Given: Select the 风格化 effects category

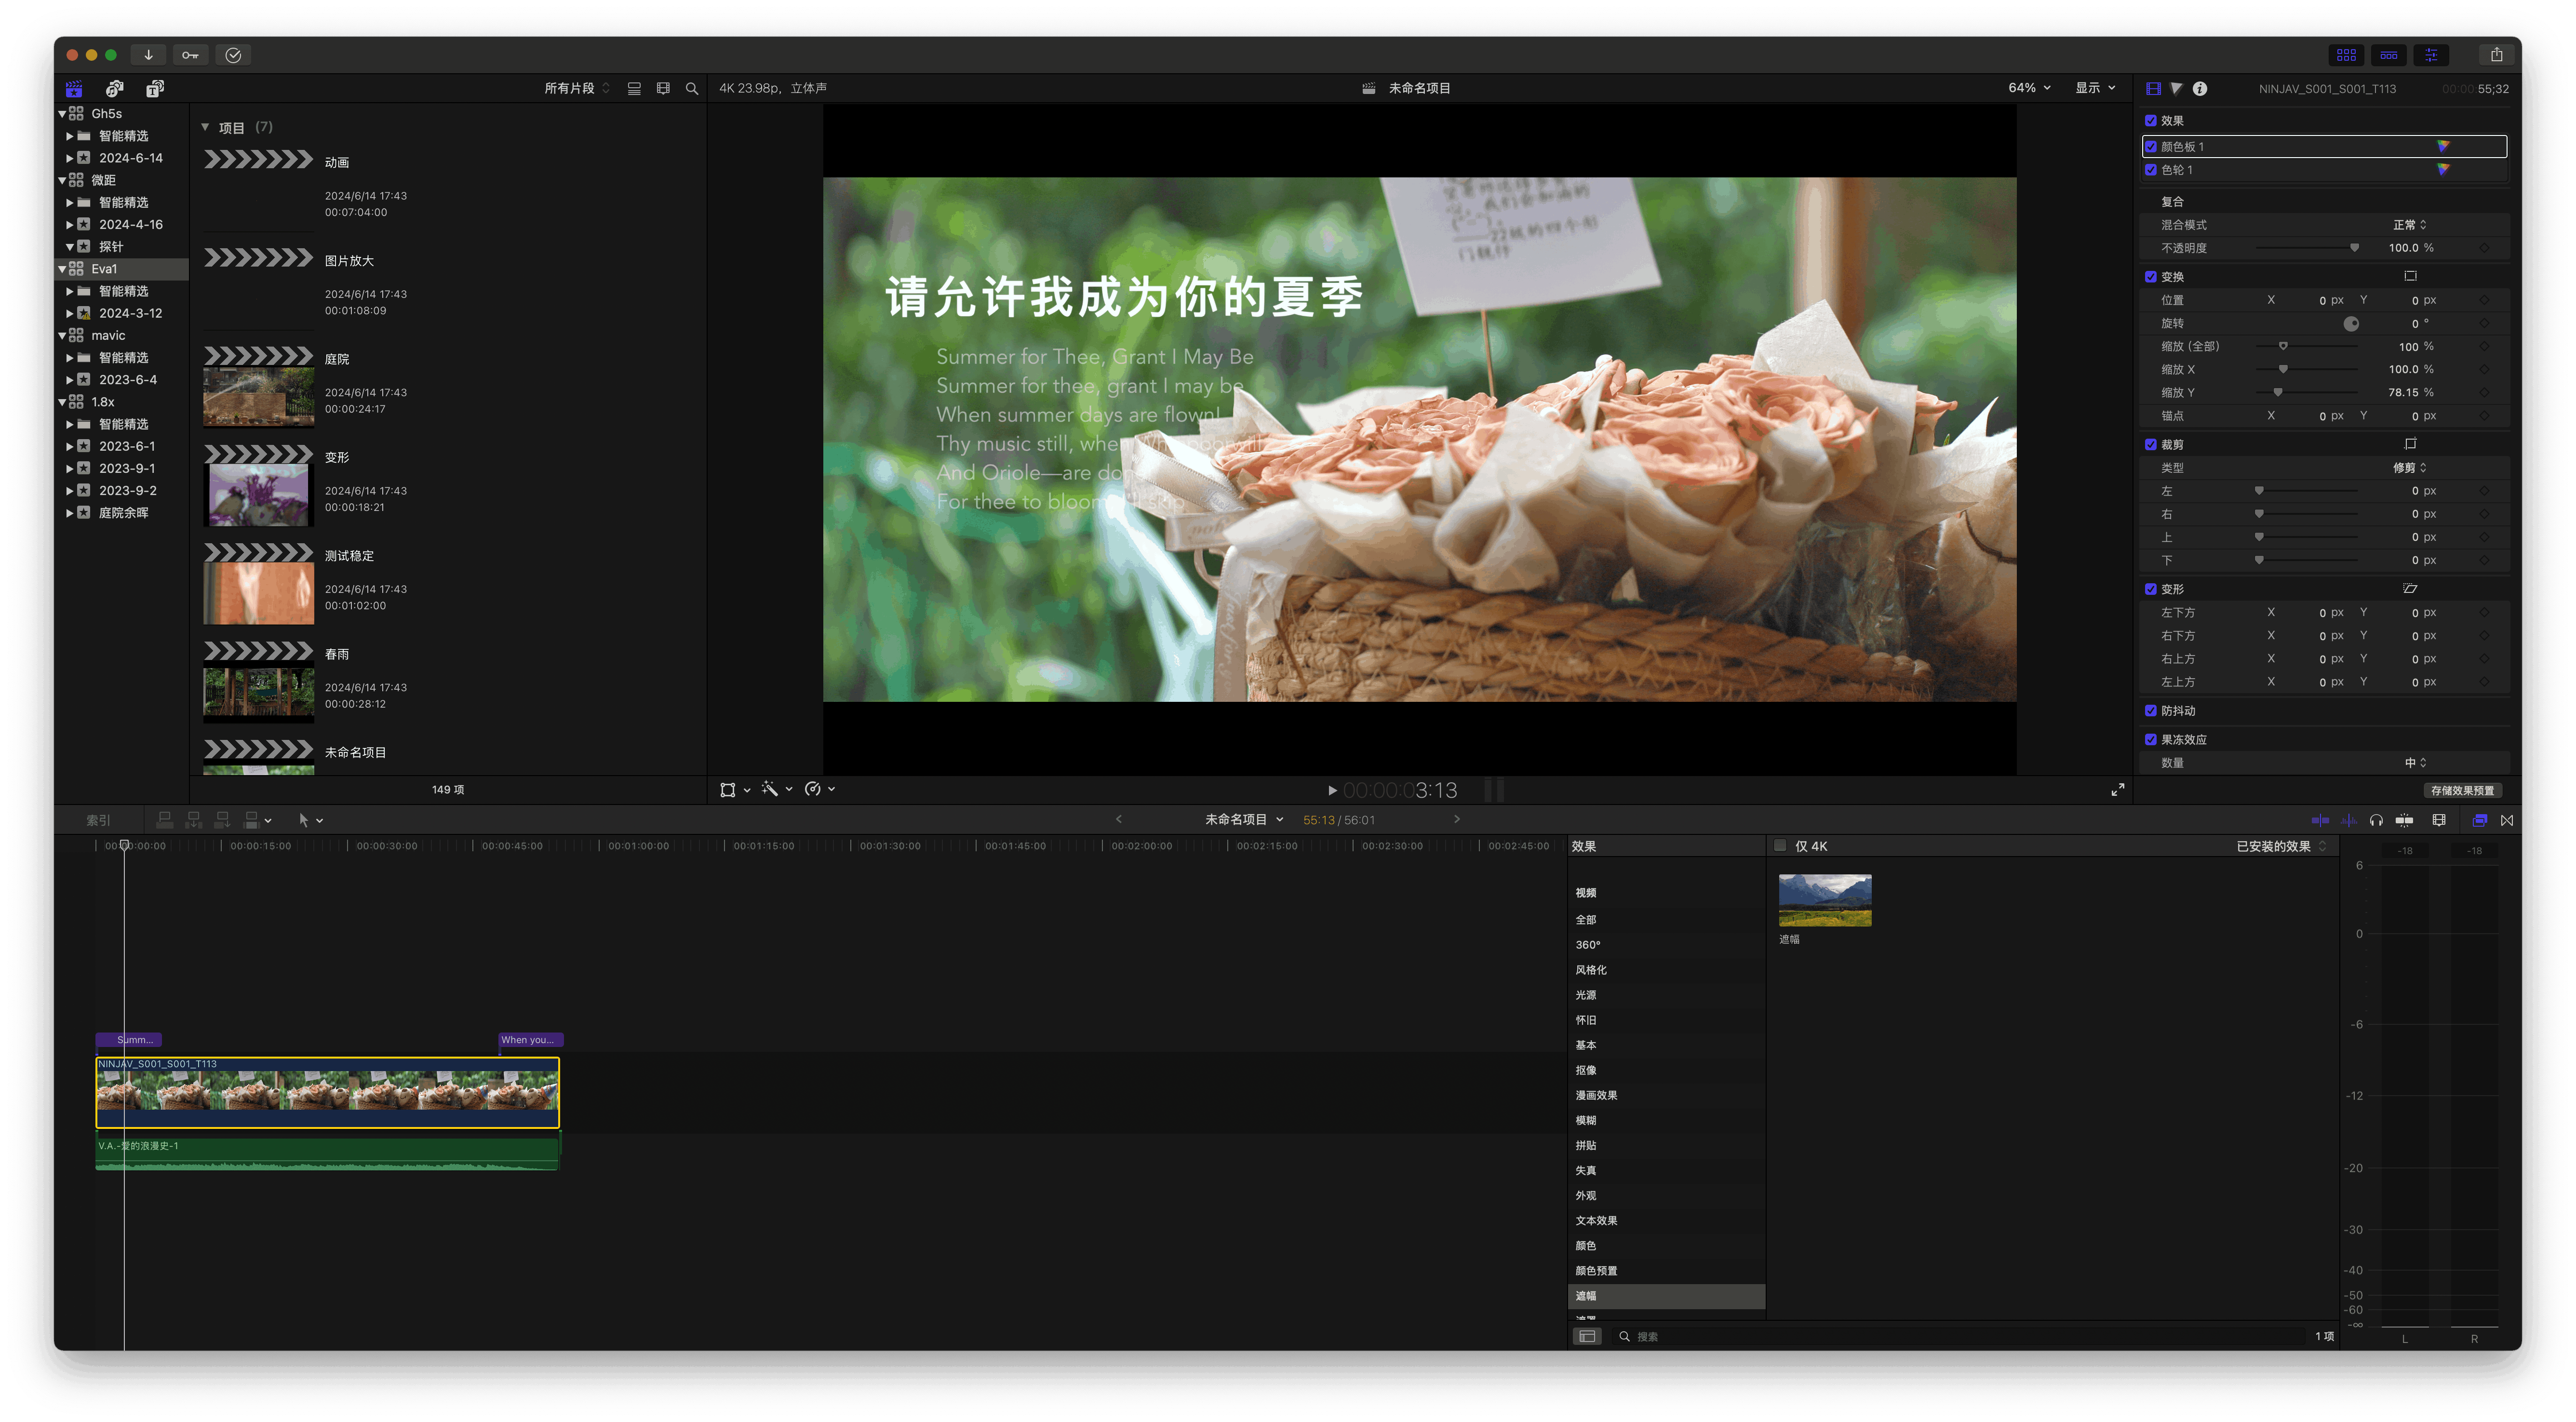Looking at the screenshot, I should (1591, 970).
